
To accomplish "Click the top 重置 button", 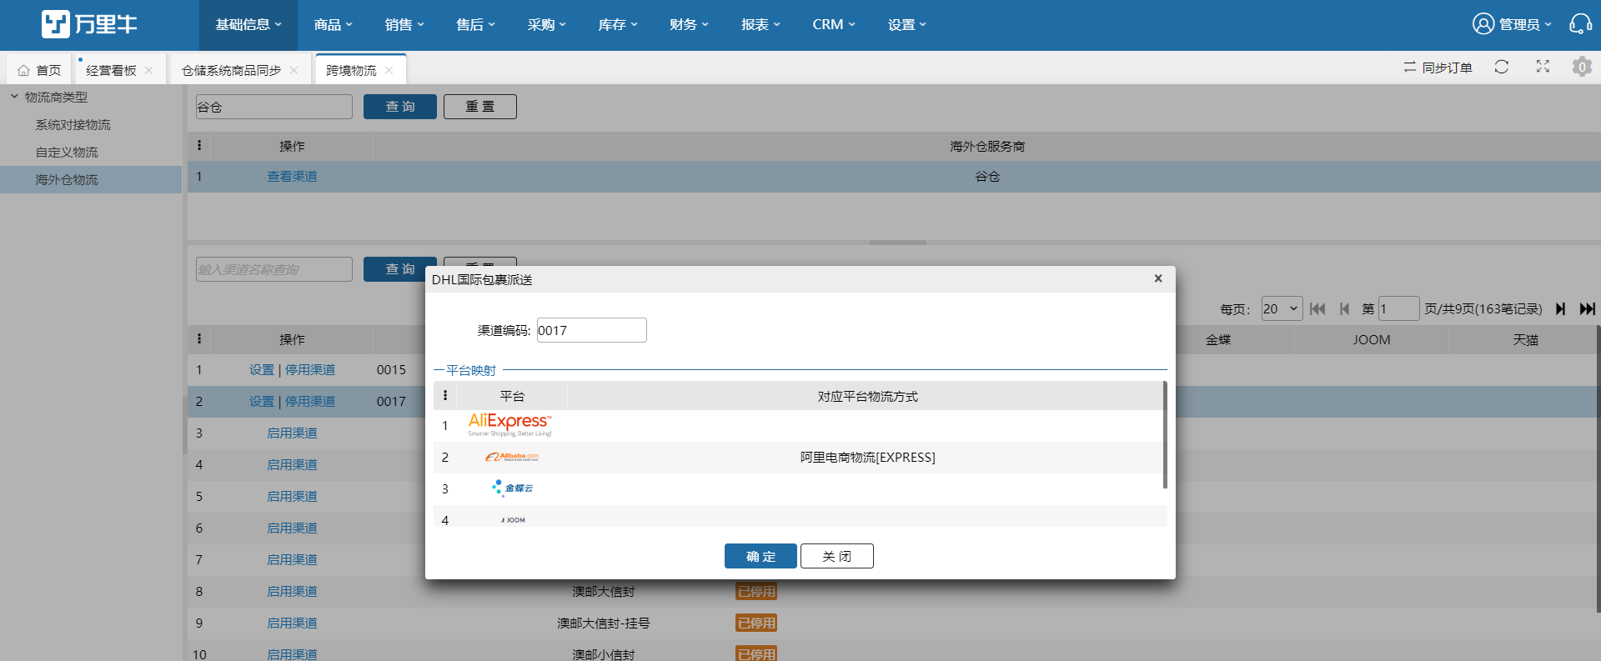I will pyautogui.click(x=480, y=107).
